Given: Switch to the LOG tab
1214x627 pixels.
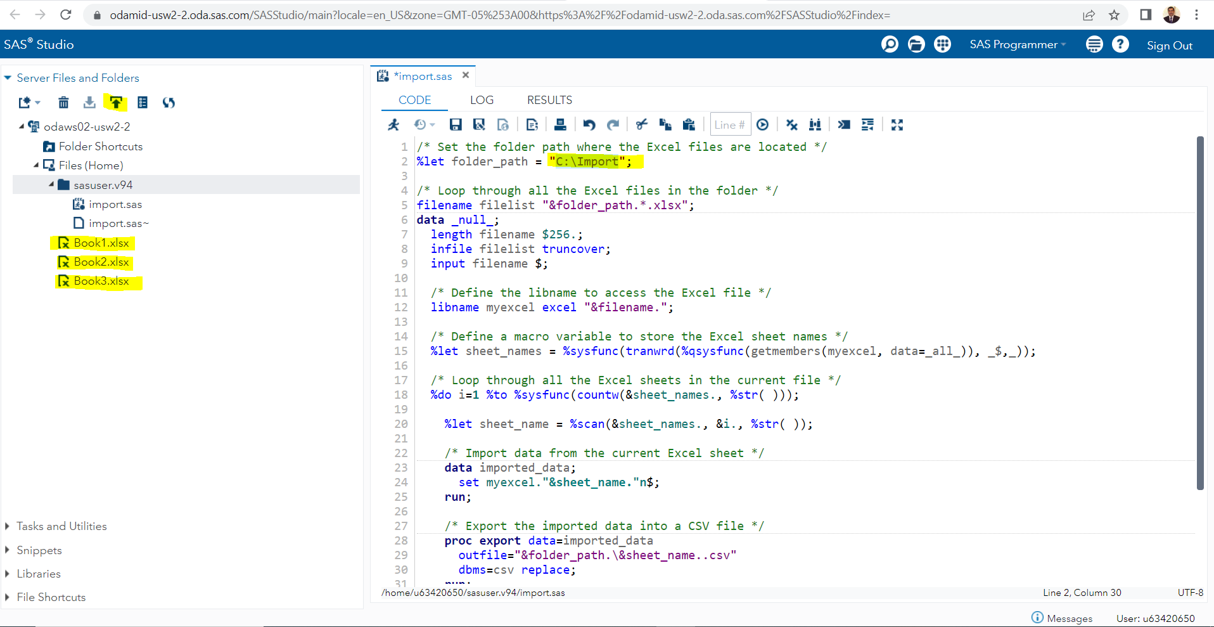Looking at the screenshot, I should (482, 100).
